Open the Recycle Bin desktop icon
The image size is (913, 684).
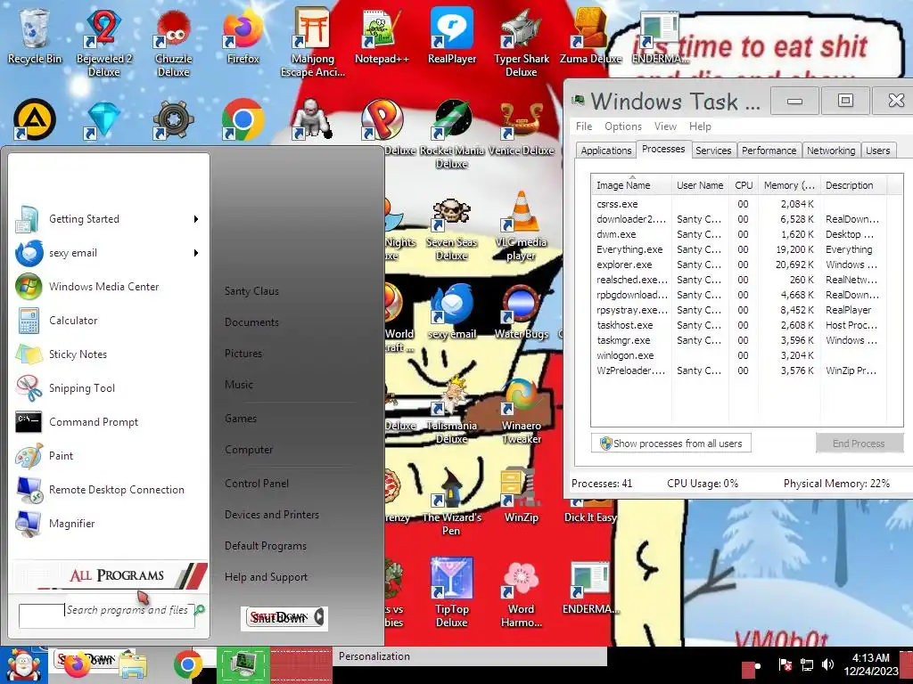coord(35,36)
